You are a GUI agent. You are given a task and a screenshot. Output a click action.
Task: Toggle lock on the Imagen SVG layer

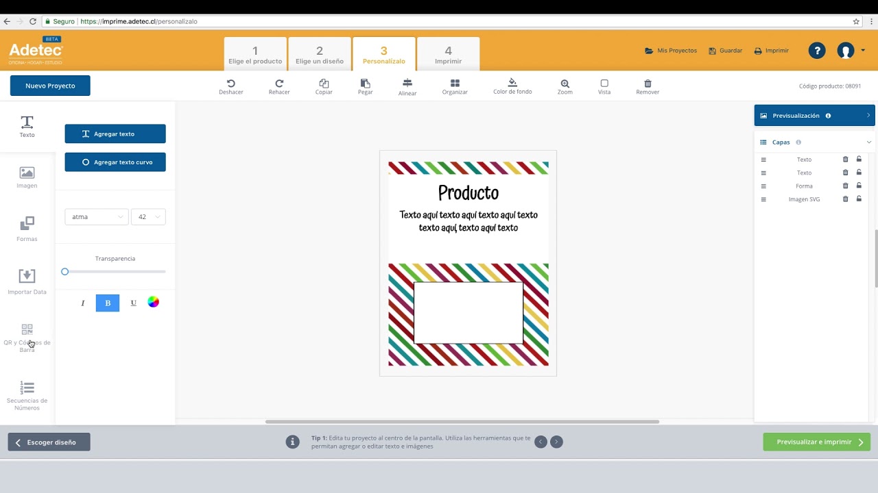click(859, 199)
